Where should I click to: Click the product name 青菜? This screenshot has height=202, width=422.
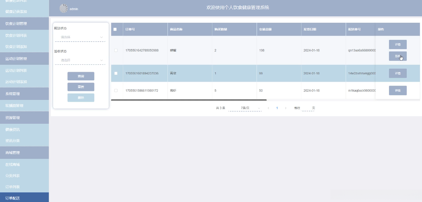pyautogui.click(x=173, y=73)
